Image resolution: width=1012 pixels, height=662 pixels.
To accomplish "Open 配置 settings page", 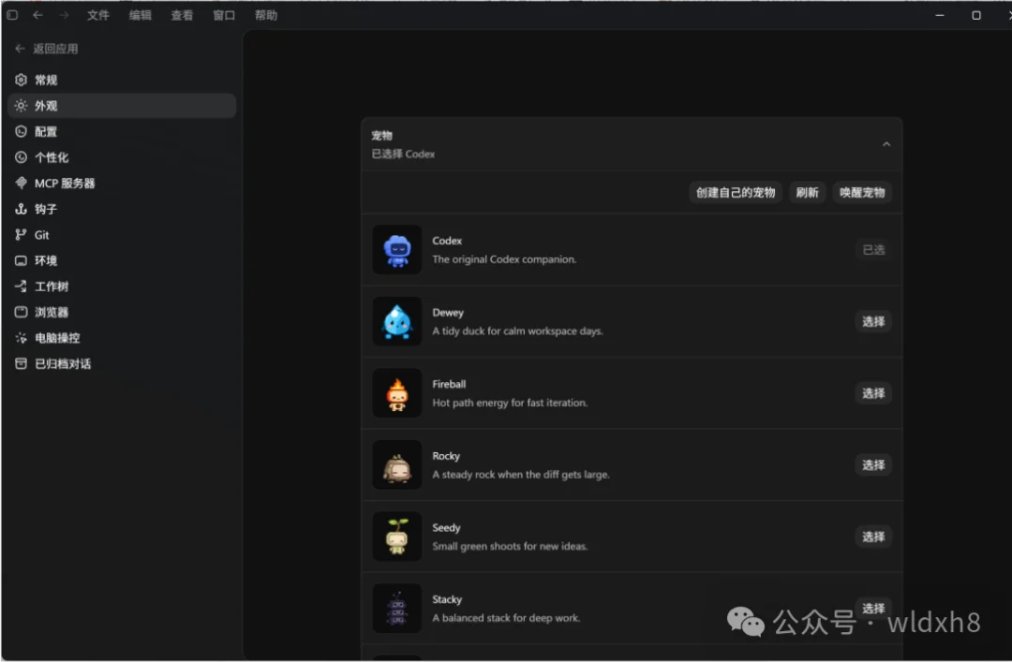I will pos(121,132).
